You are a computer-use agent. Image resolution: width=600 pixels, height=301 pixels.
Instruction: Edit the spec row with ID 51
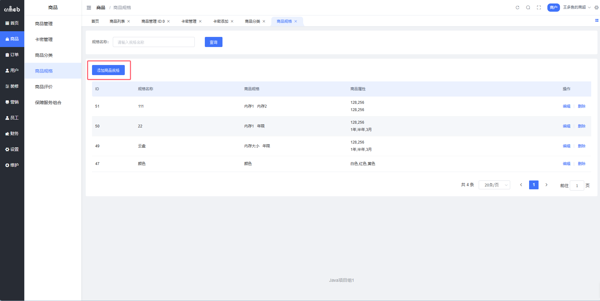pos(566,106)
